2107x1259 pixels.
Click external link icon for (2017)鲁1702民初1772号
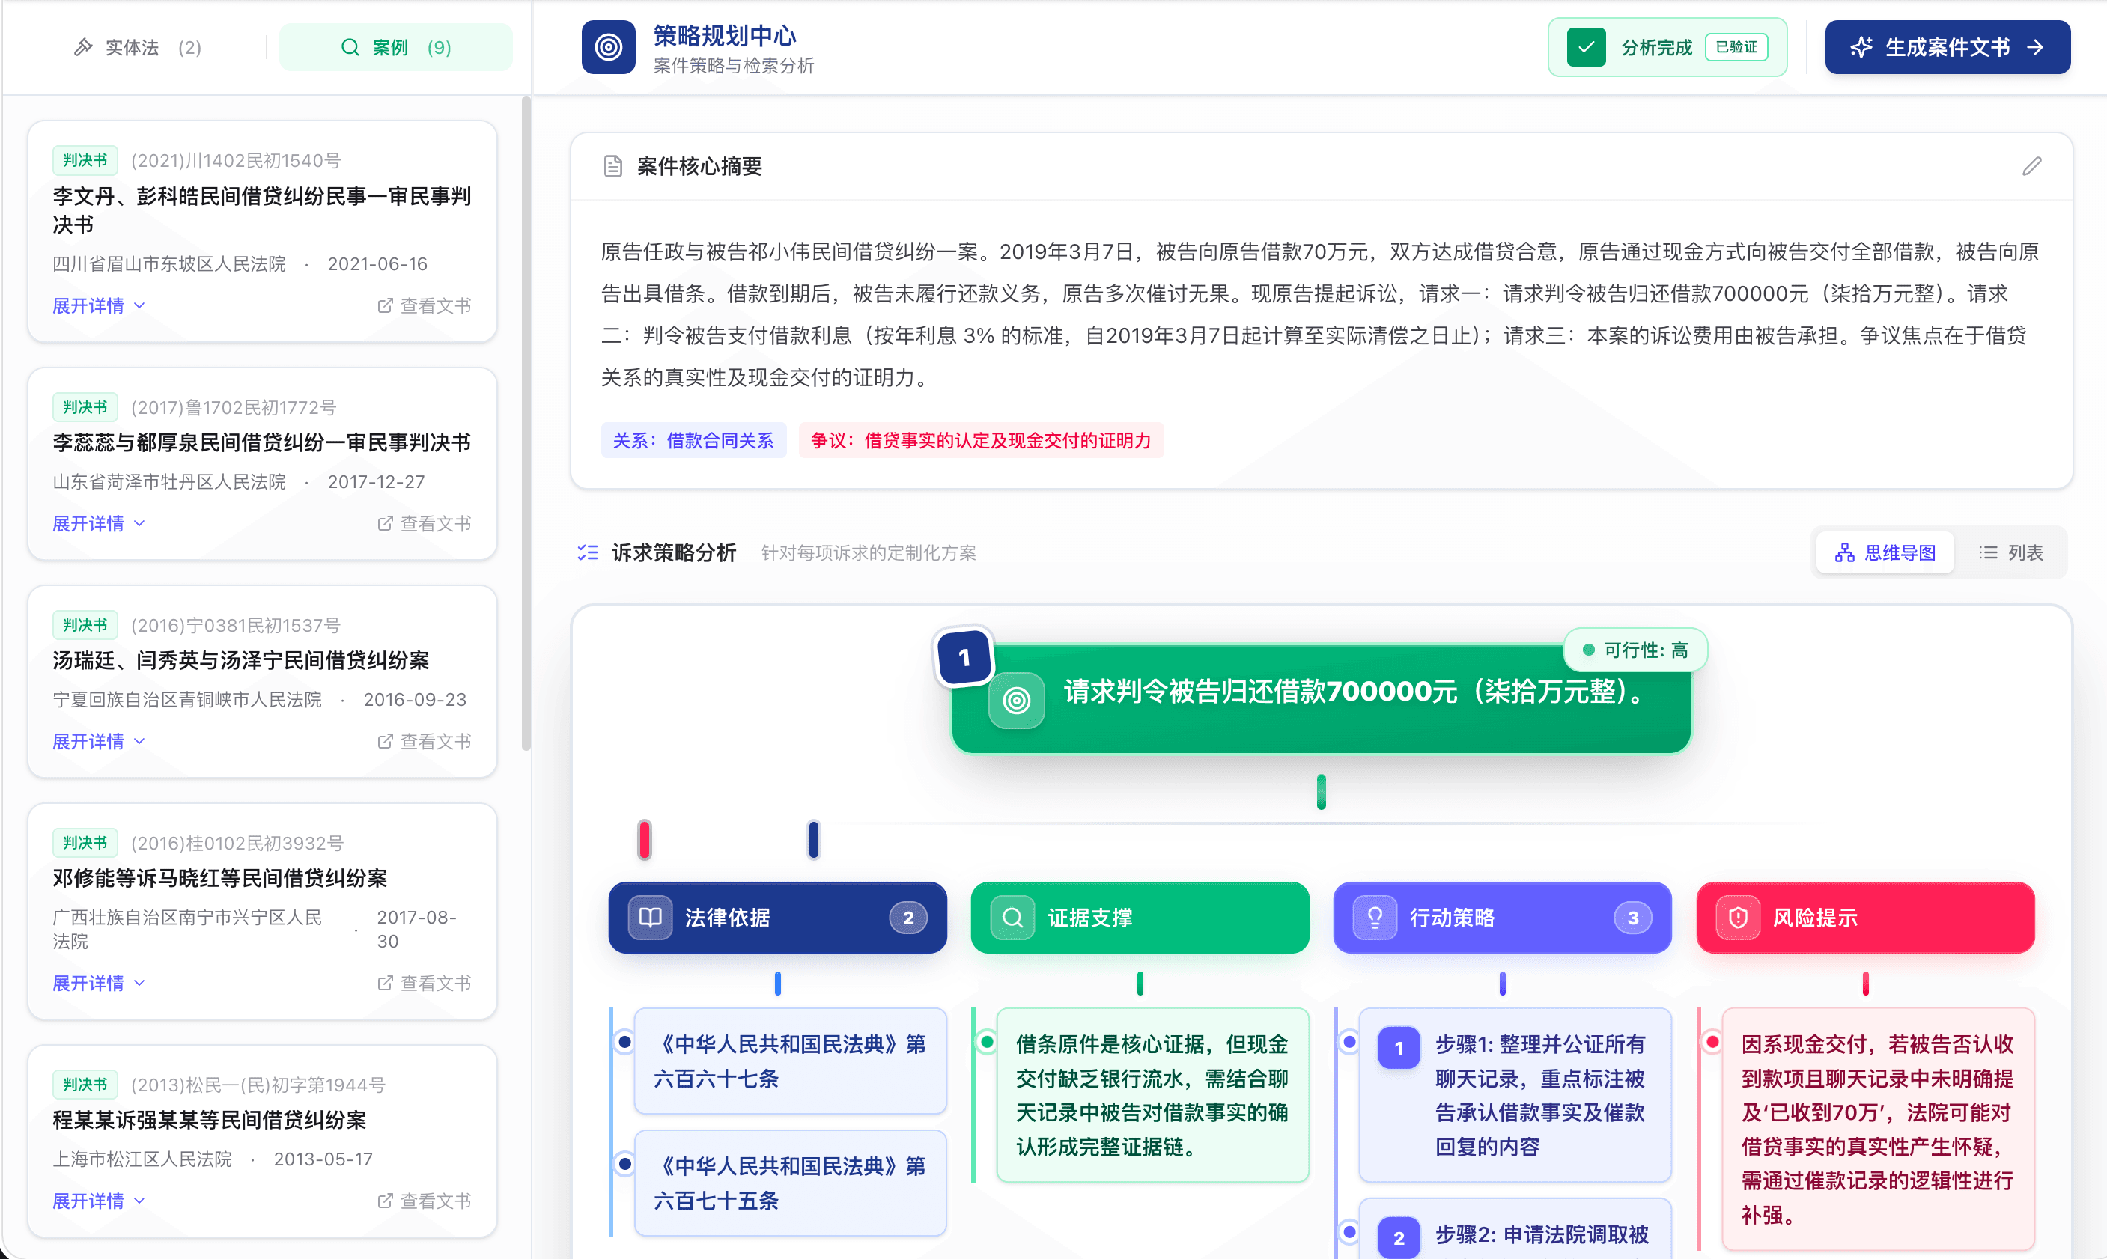pyautogui.click(x=384, y=523)
